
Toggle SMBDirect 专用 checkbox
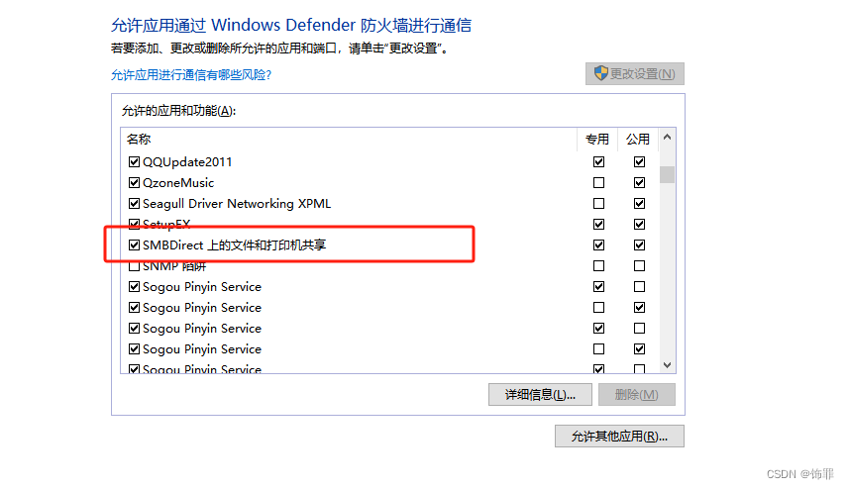coord(598,245)
